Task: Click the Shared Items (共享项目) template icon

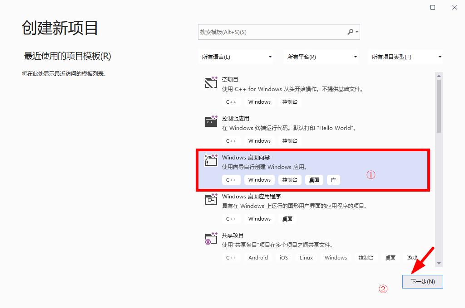Action: pos(211,238)
